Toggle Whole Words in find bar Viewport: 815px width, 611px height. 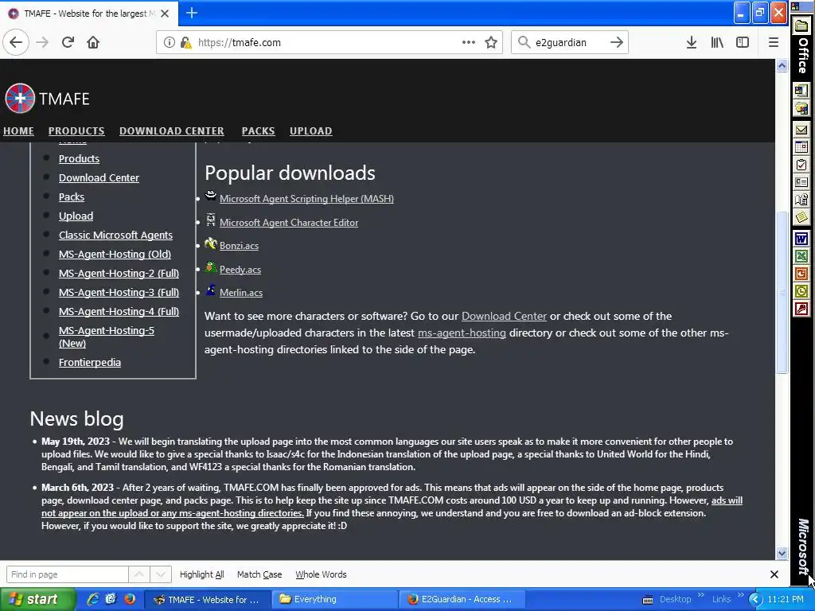click(x=321, y=574)
